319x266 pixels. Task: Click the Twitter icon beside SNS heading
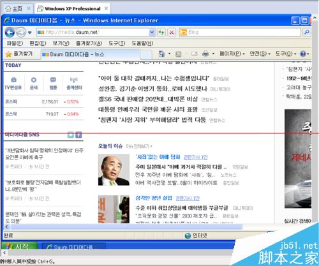pos(71,135)
